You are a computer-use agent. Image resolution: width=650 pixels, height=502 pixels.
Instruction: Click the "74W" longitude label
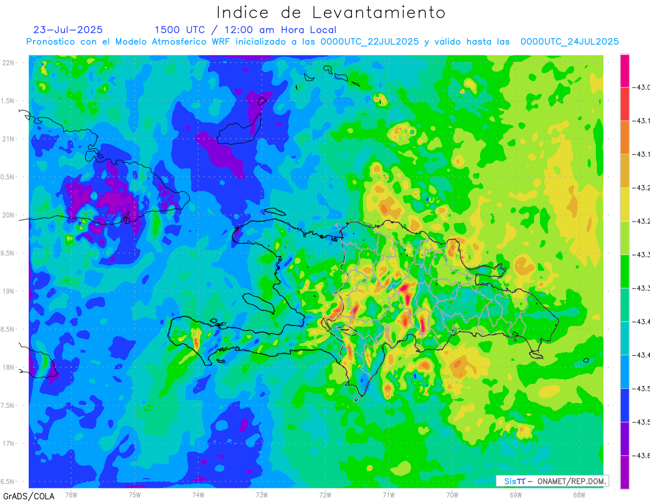click(x=198, y=494)
